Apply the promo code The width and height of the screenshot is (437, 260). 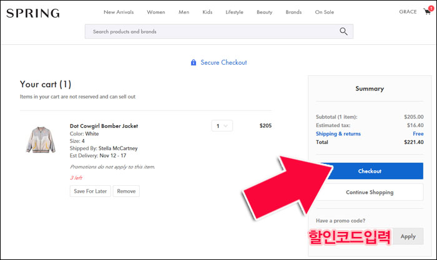pos(408,236)
